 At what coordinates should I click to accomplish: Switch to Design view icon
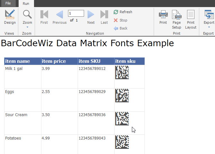(10, 14)
